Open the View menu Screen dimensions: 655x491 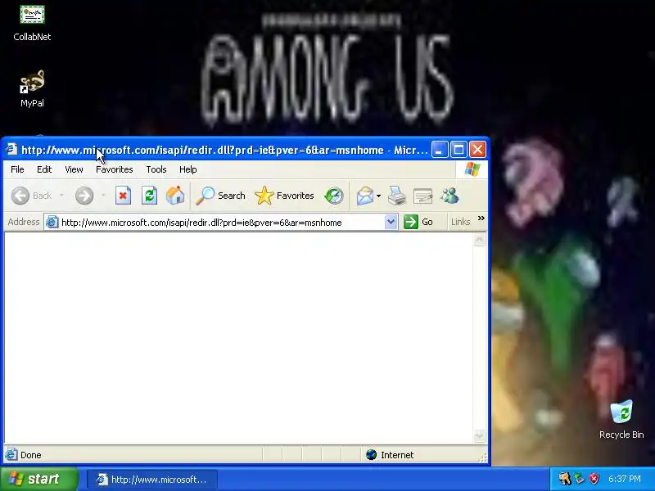coord(74,169)
